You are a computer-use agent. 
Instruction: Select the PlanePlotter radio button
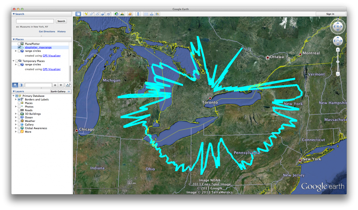(19, 44)
